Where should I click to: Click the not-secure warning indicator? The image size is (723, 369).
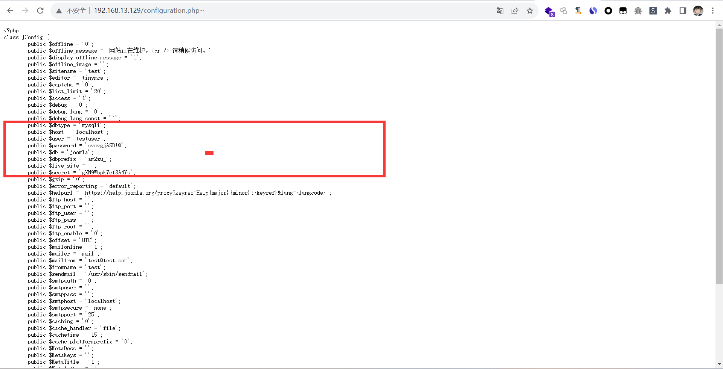(71, 11)
